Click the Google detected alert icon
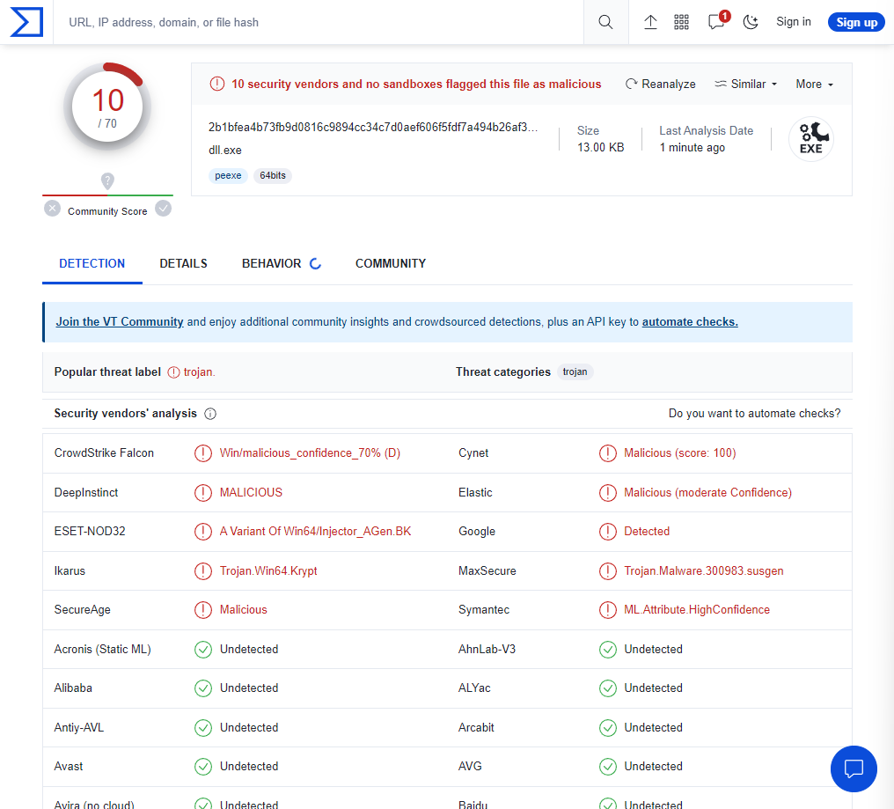894x809 pixels. tap(608, 531)
